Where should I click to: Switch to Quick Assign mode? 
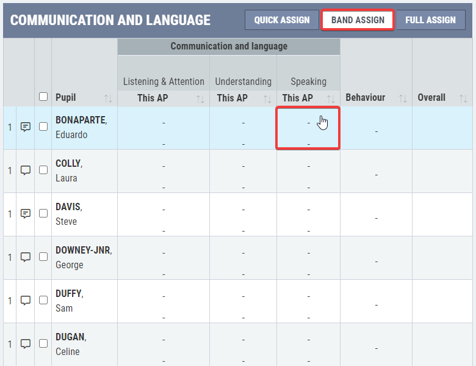pos(282,20)
